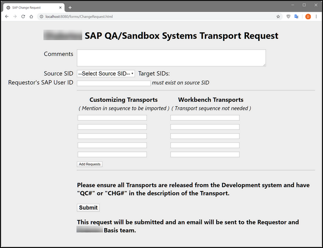Click the Requestor's SAP User ID field
The width and height of the screenshot is (323, 248).
tap(114, 83)
